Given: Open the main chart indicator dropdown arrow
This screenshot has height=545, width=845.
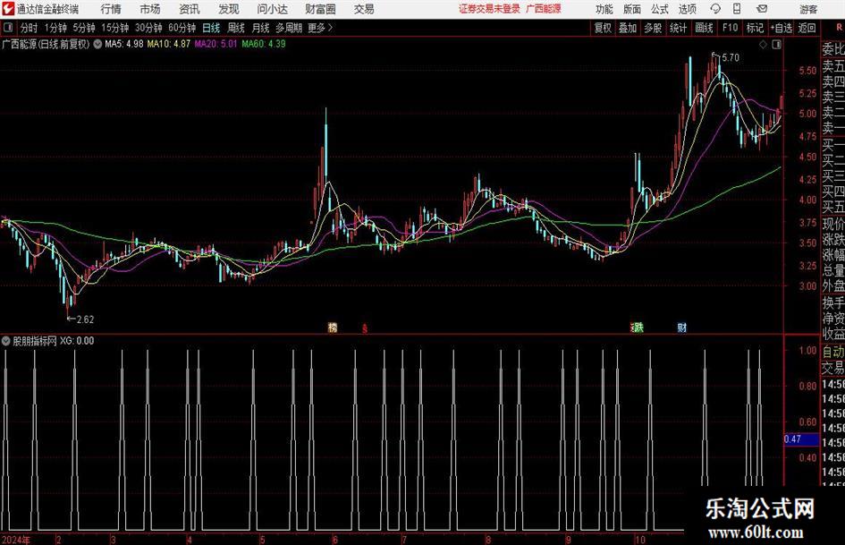Looking at the screenshot, I should [97, 45].
